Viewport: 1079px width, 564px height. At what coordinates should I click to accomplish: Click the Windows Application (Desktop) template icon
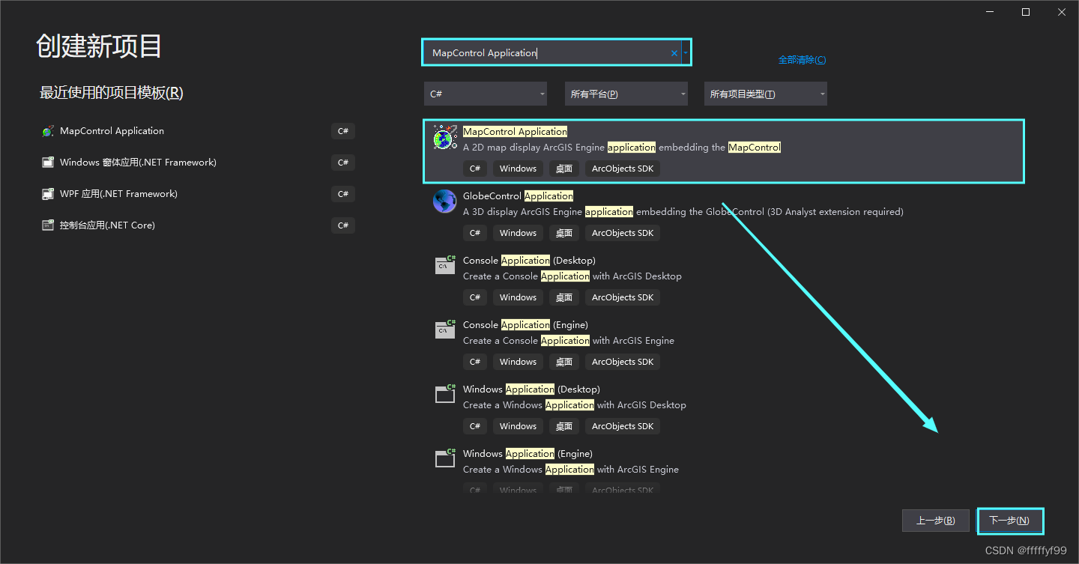445,394
